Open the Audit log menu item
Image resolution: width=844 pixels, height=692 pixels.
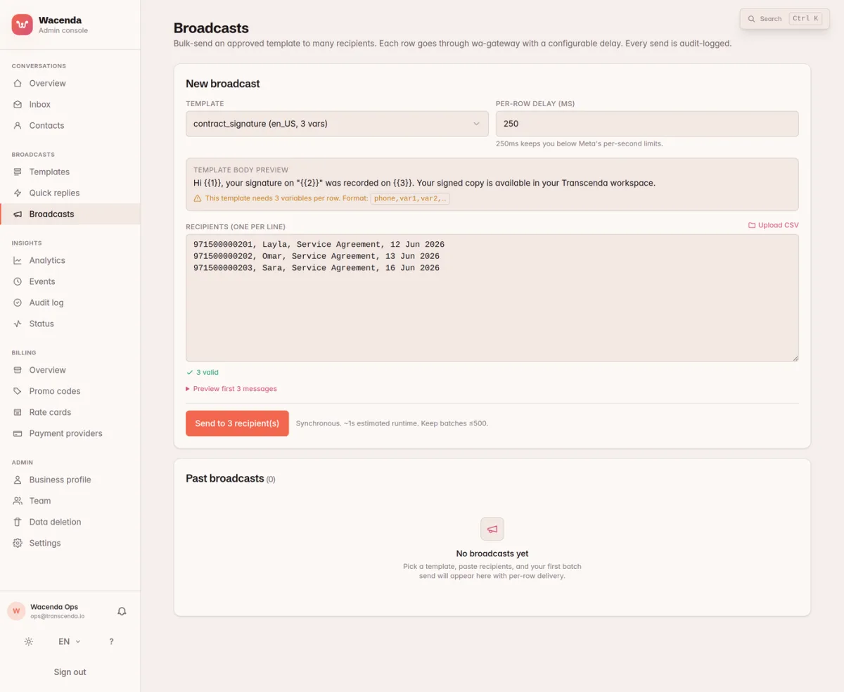point(70,302)
